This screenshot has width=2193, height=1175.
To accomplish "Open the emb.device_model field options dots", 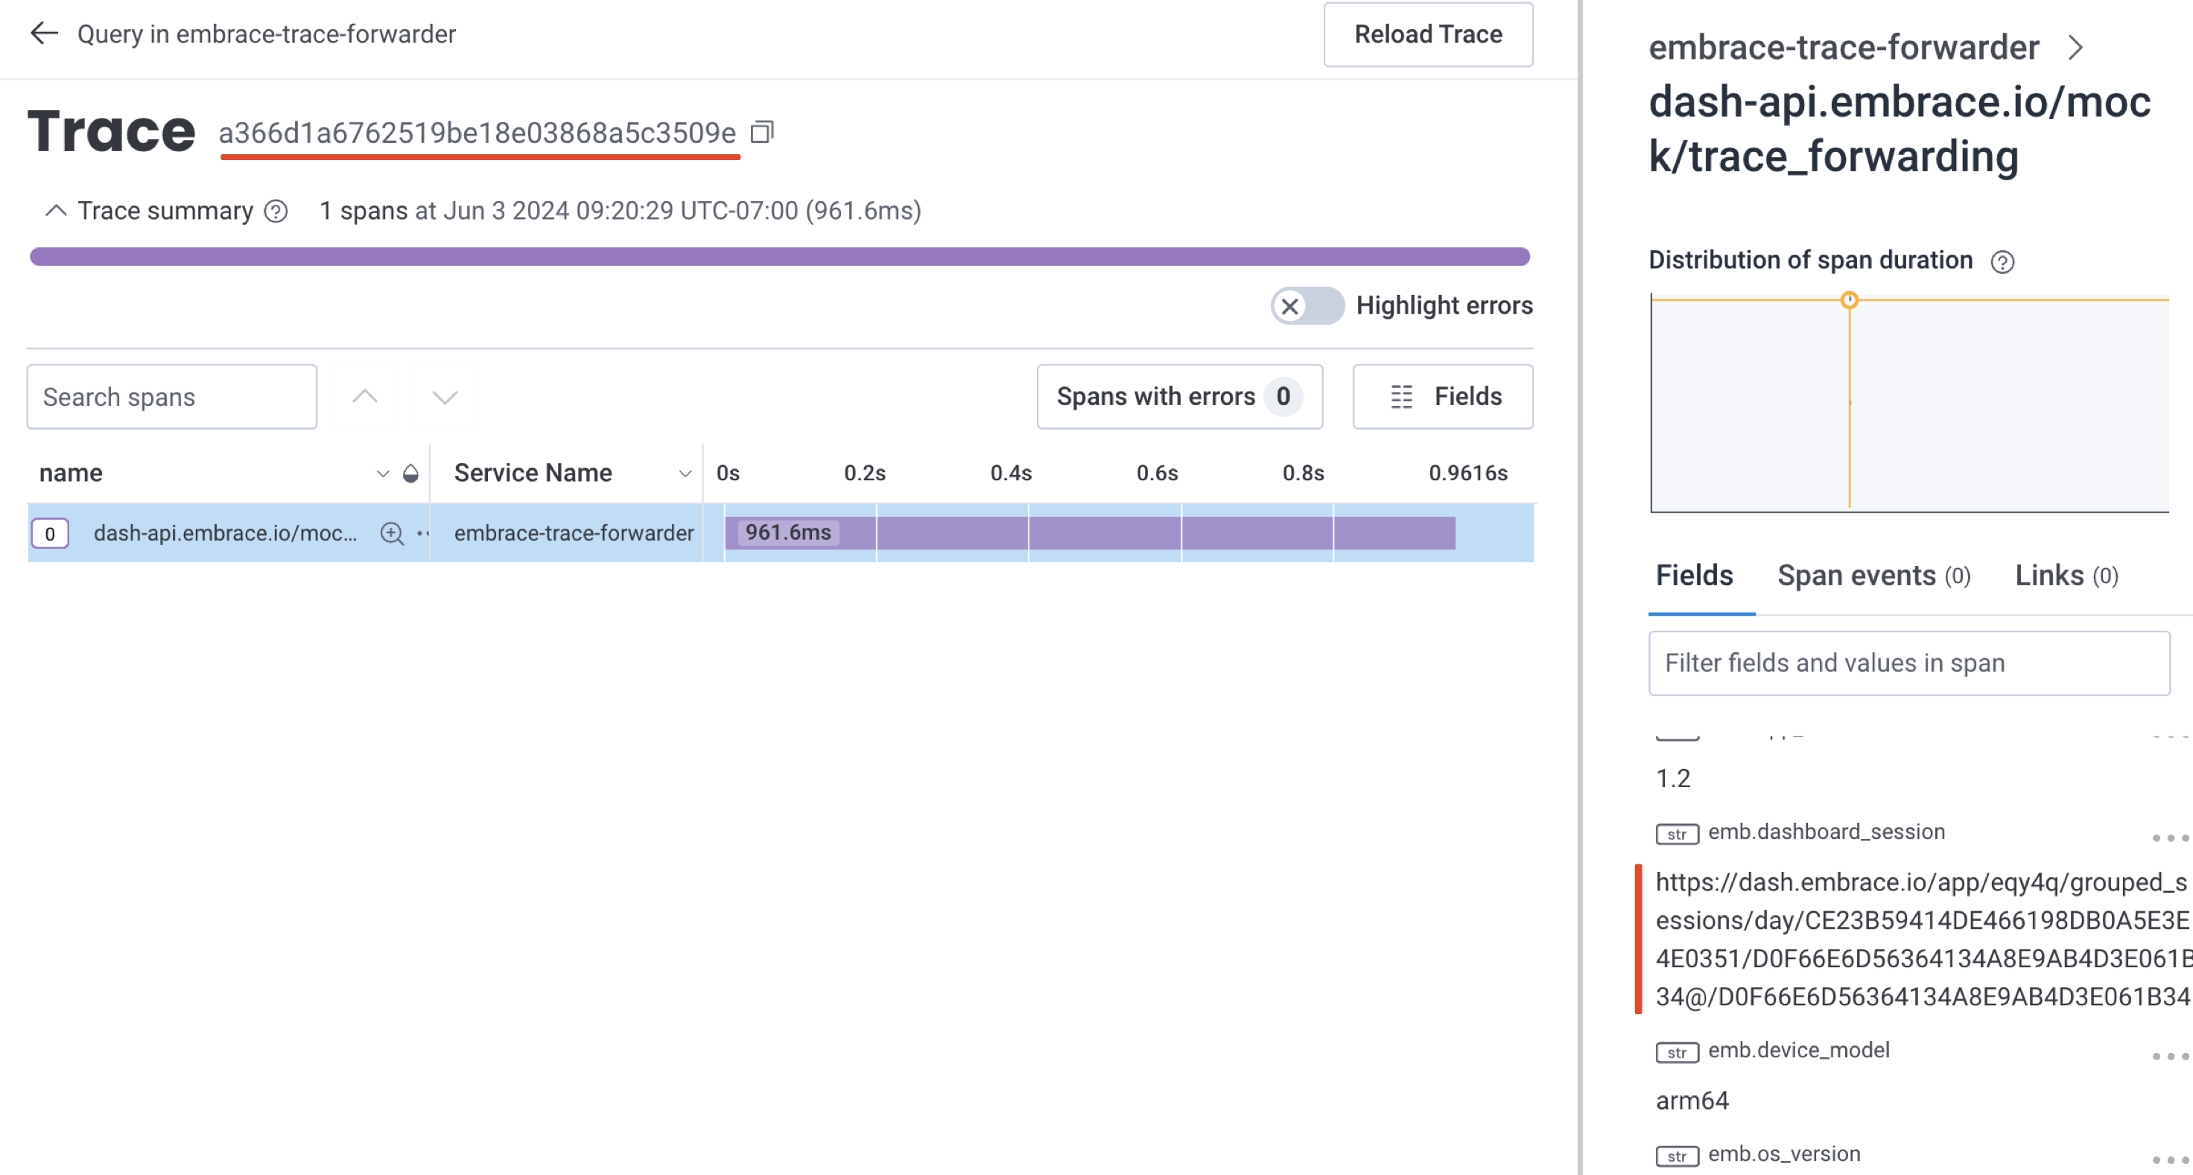I will coord(2170,1056).
